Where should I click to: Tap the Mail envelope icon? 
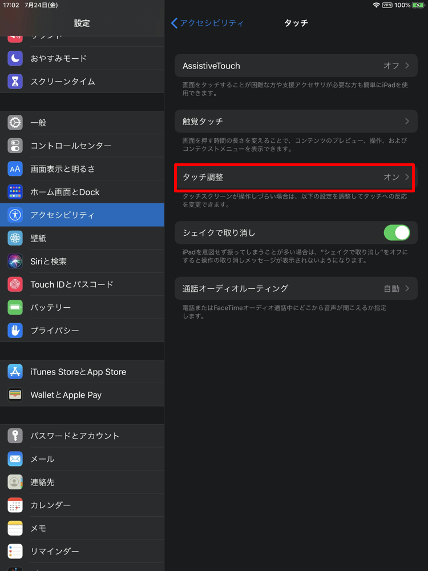(x=15, y=459)
